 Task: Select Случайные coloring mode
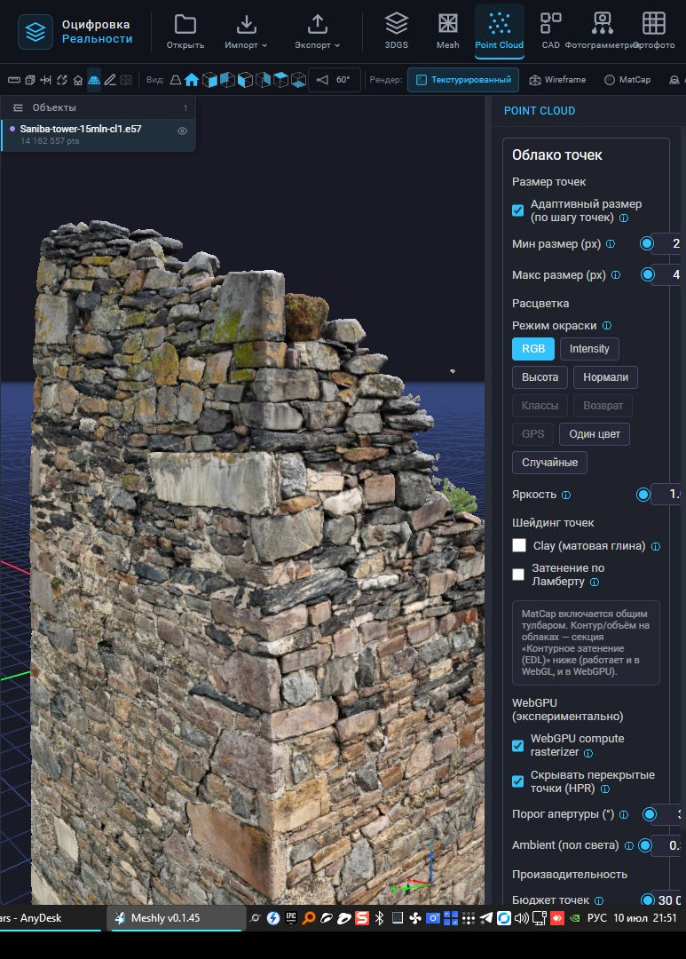coord(549,463)
